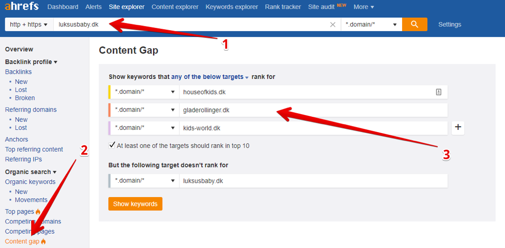Open Top pages report
This screenshot has width=505, height=248.
point(19,211)
